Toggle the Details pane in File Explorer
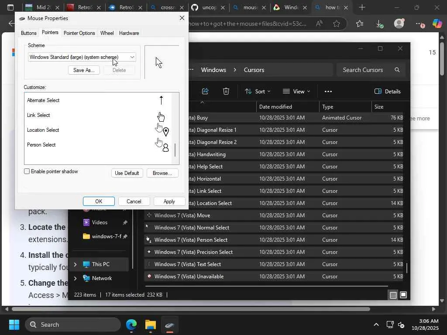Screen dimensions: 447x335 [x=387, y=92]
